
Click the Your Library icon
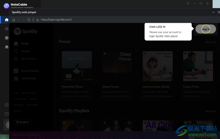[16, 59]
